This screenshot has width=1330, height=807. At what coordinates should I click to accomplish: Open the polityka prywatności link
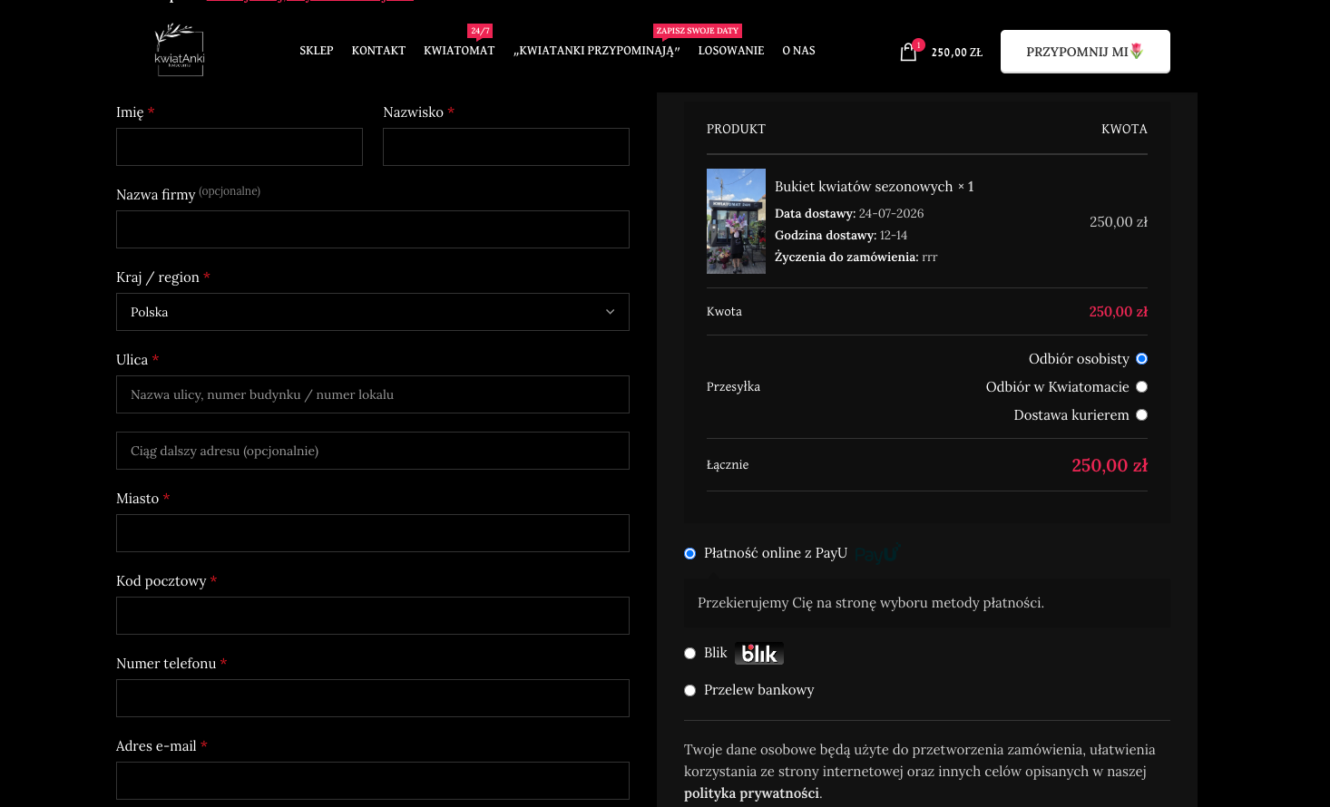tap(751, 793)
